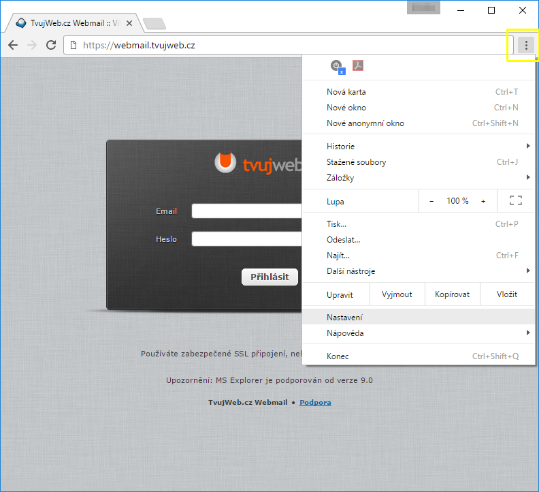Open a new tab with the tab button
The width and height of the screenshot is (539, 492).
point(154,24)
